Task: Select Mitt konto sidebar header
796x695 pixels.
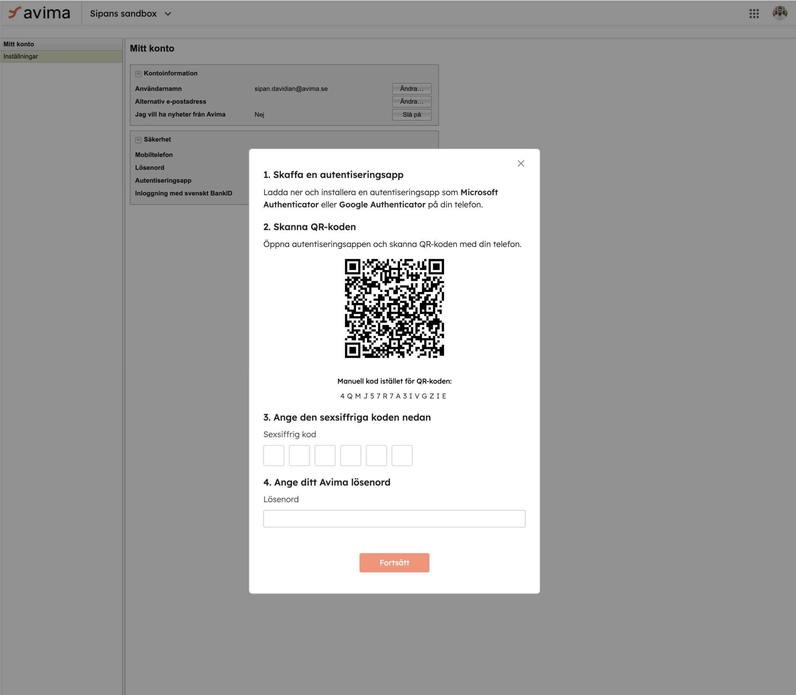Action: pyautogui.click(x=61, y=44)
